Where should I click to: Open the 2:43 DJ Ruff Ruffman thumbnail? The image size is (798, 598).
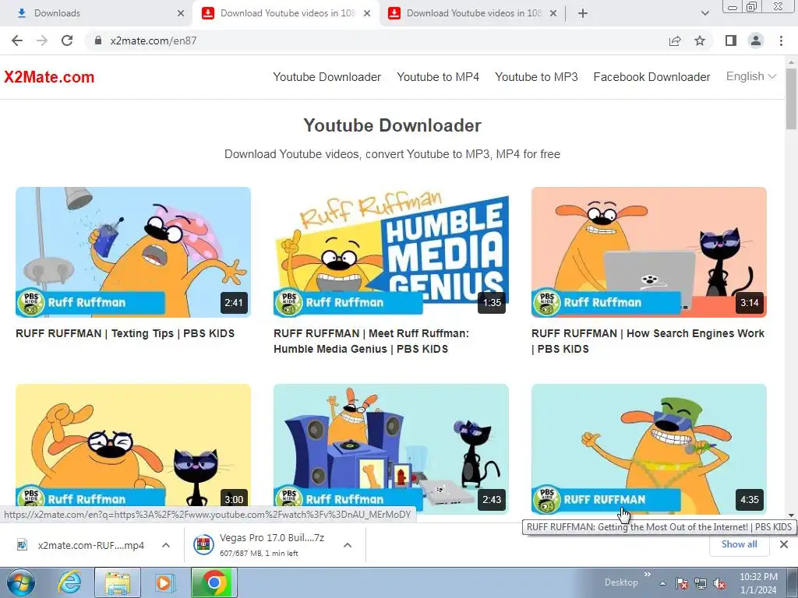pyautogui.click(x=391, y=448)
